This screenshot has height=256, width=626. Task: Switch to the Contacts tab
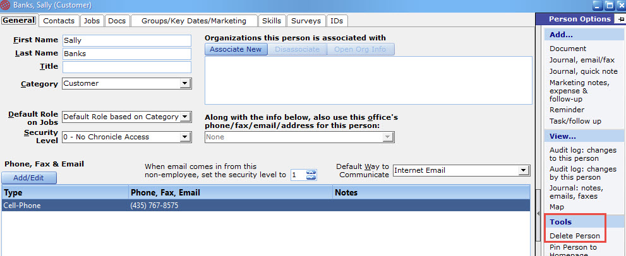(59, 21)
